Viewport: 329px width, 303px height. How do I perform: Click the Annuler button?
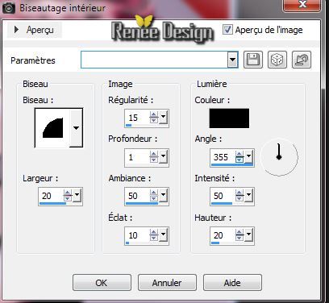point(167,283)
